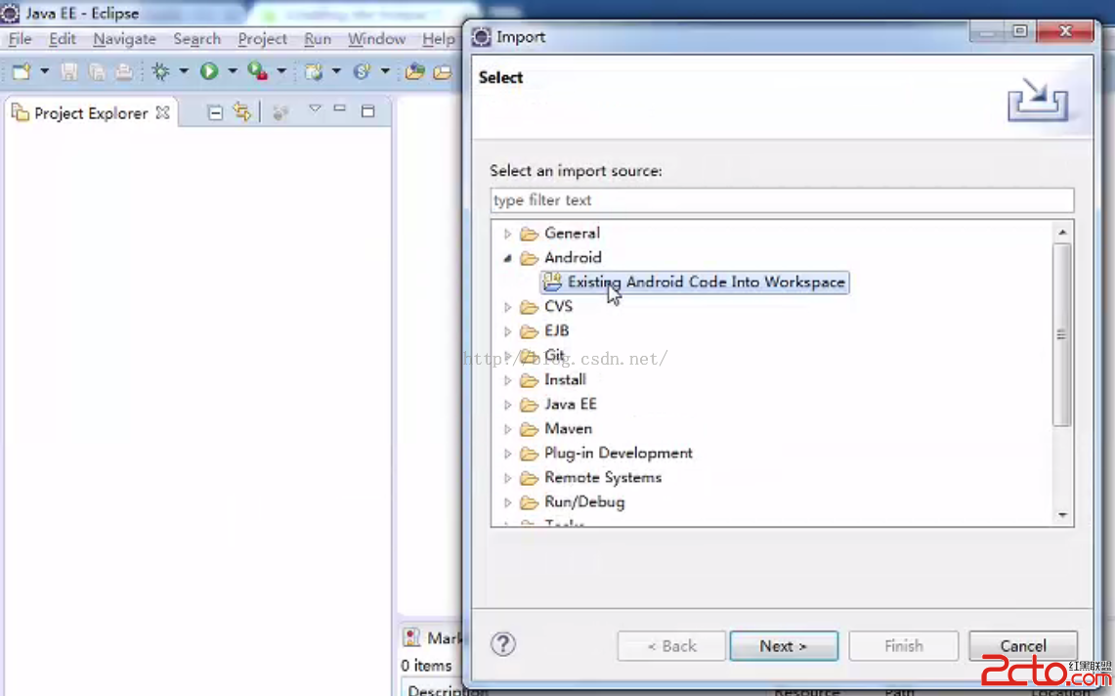Screen dimensions: 1115x696
Task: Expand the General import category
Action: (x=508, y=234)
